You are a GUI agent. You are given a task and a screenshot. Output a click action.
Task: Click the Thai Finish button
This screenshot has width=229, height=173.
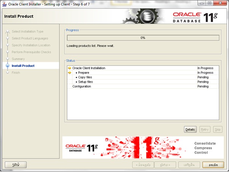189,165
